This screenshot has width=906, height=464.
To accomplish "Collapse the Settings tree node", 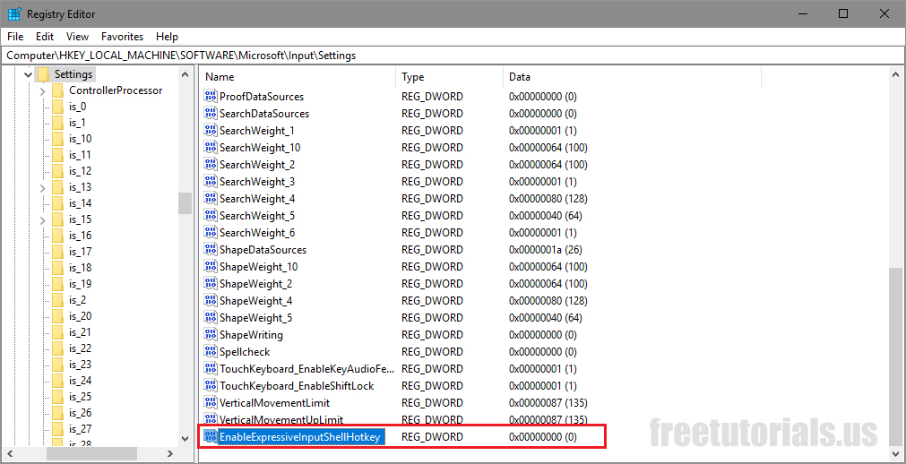I will pos(26,74).
